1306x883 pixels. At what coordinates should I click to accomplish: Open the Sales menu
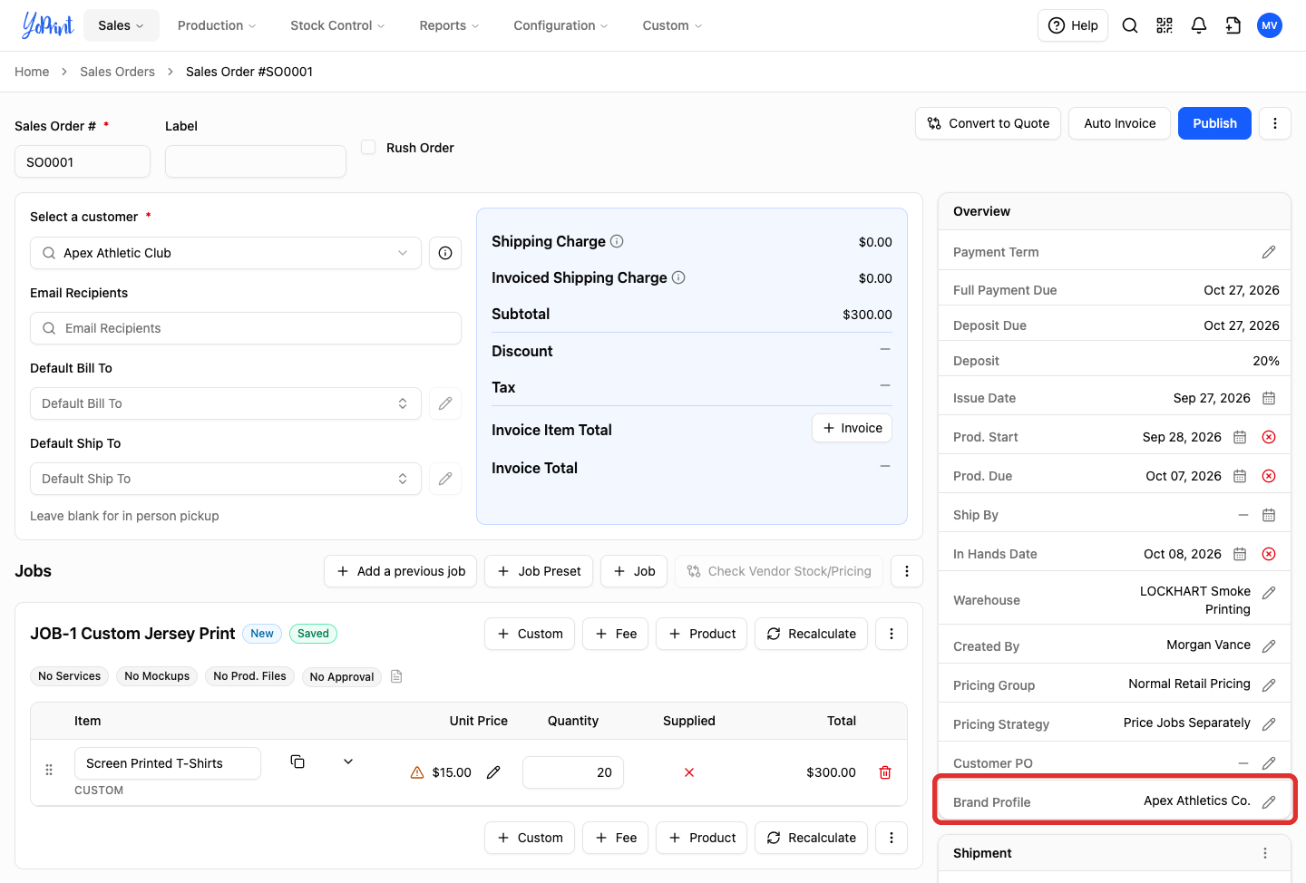(122, 25)
